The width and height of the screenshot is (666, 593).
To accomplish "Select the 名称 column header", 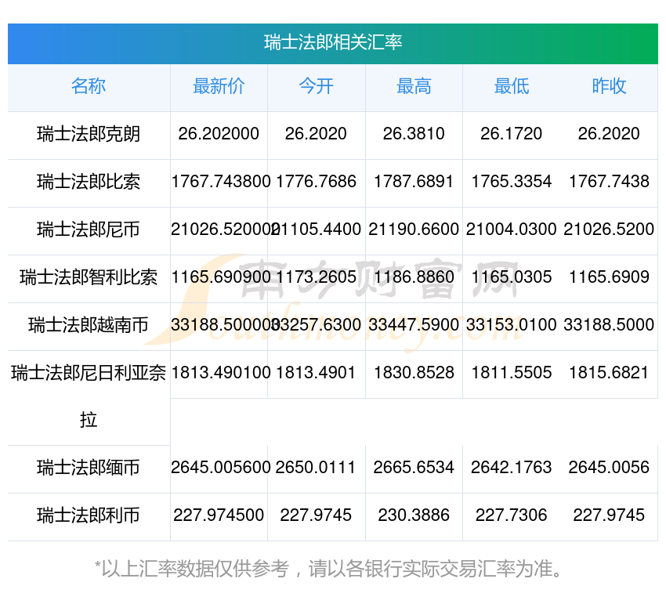I will (x=89, y=86).
